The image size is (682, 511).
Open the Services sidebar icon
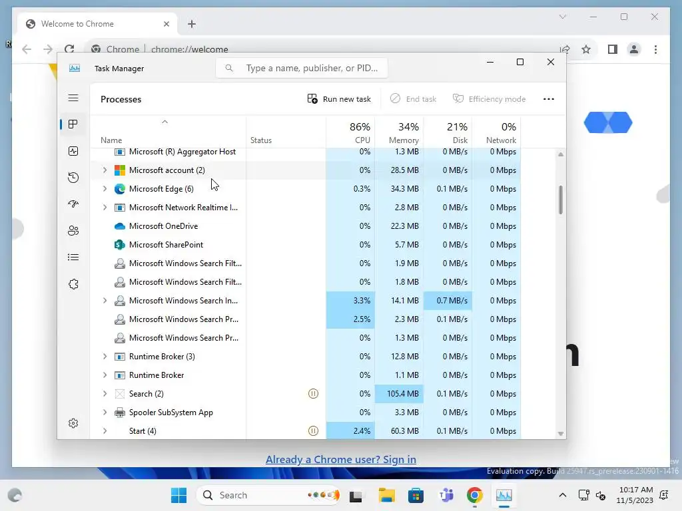73,284
